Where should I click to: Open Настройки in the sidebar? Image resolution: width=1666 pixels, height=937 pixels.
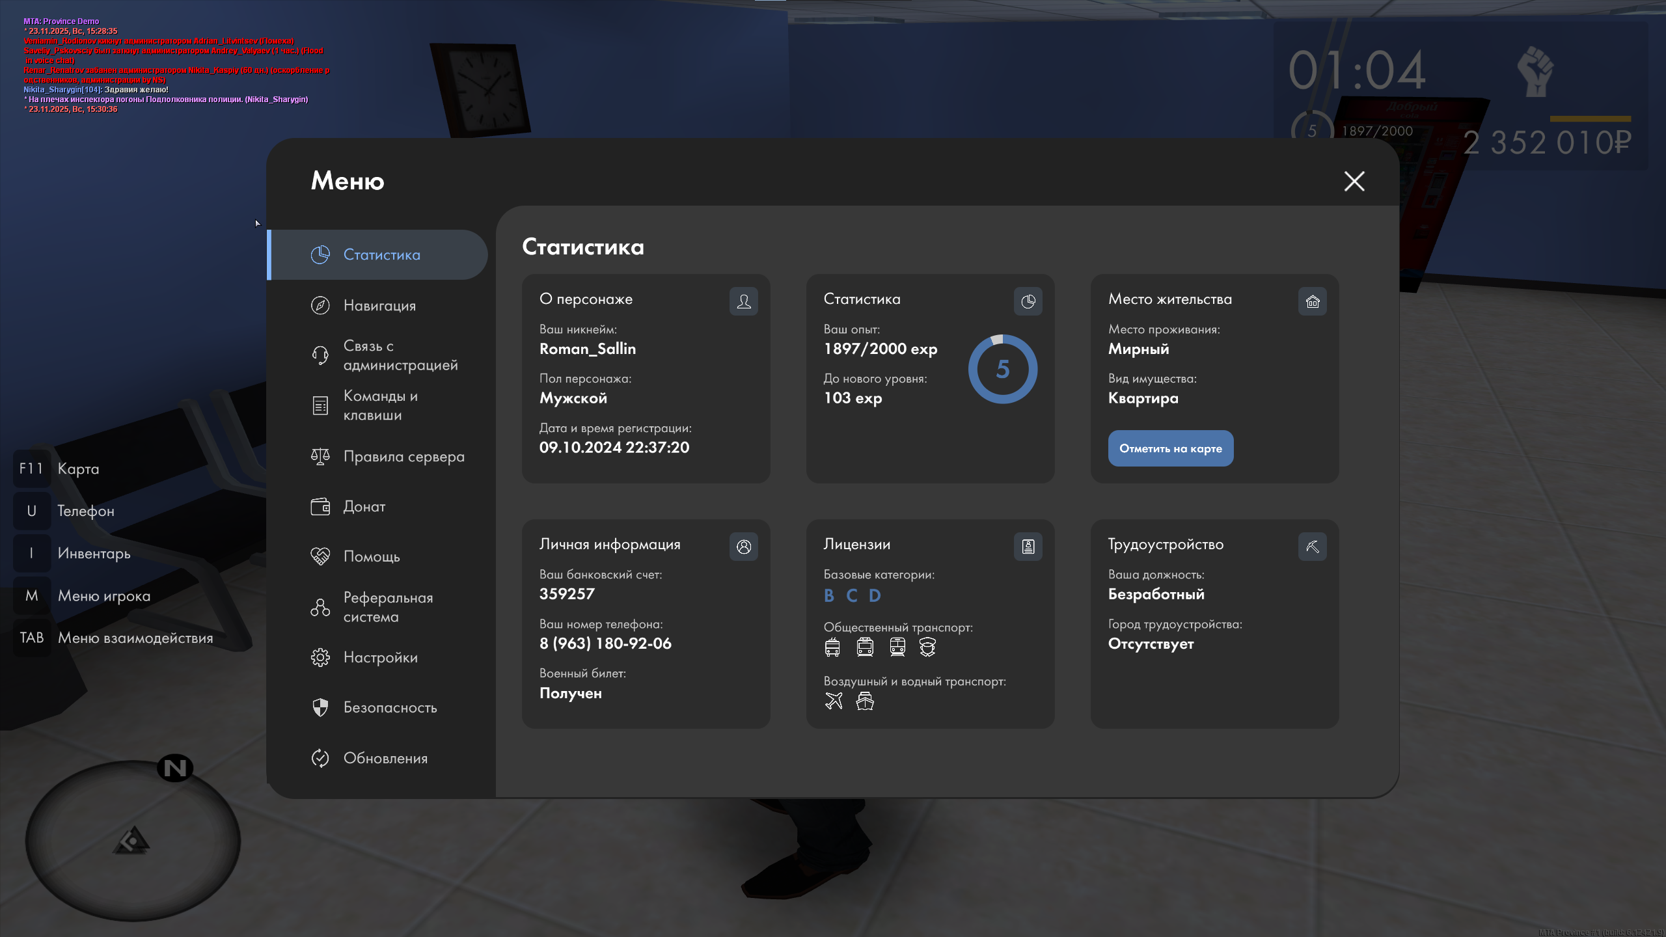pos(380,657)
